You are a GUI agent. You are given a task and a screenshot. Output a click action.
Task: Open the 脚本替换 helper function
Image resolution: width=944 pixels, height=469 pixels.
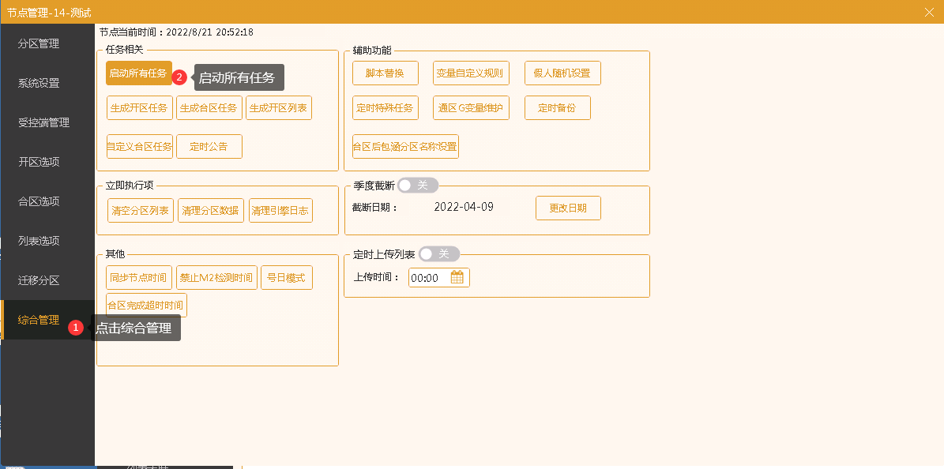coord(385,73)
